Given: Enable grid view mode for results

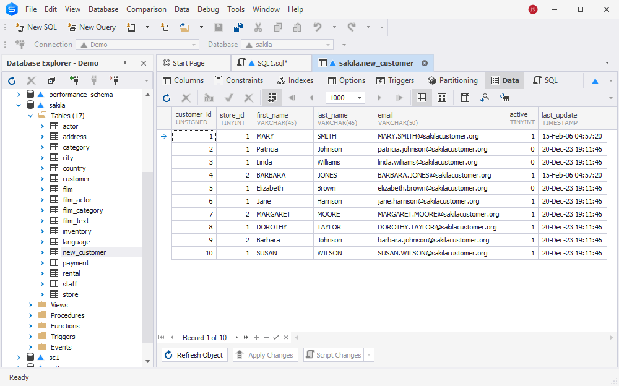Looking at the screenshot, I should point(423,98).
